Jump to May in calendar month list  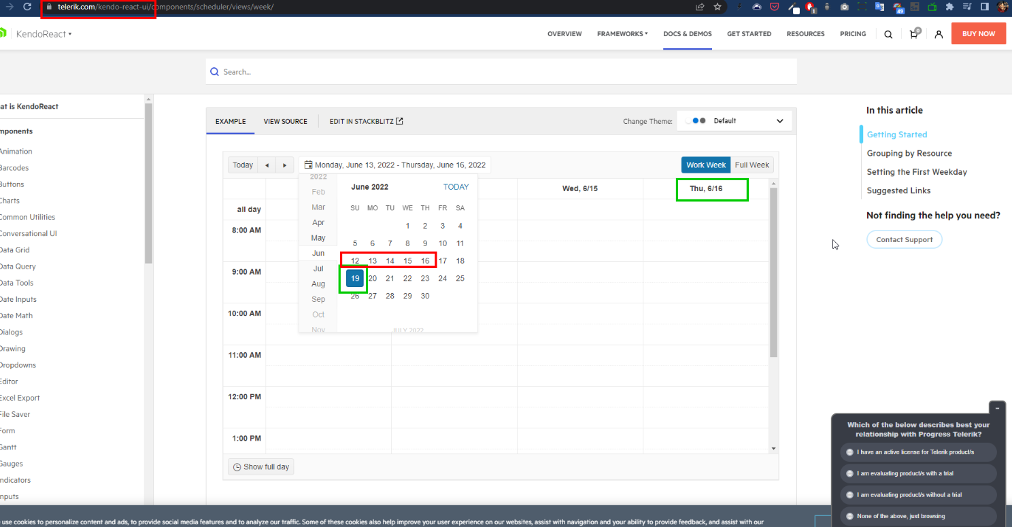click(318, 238)
